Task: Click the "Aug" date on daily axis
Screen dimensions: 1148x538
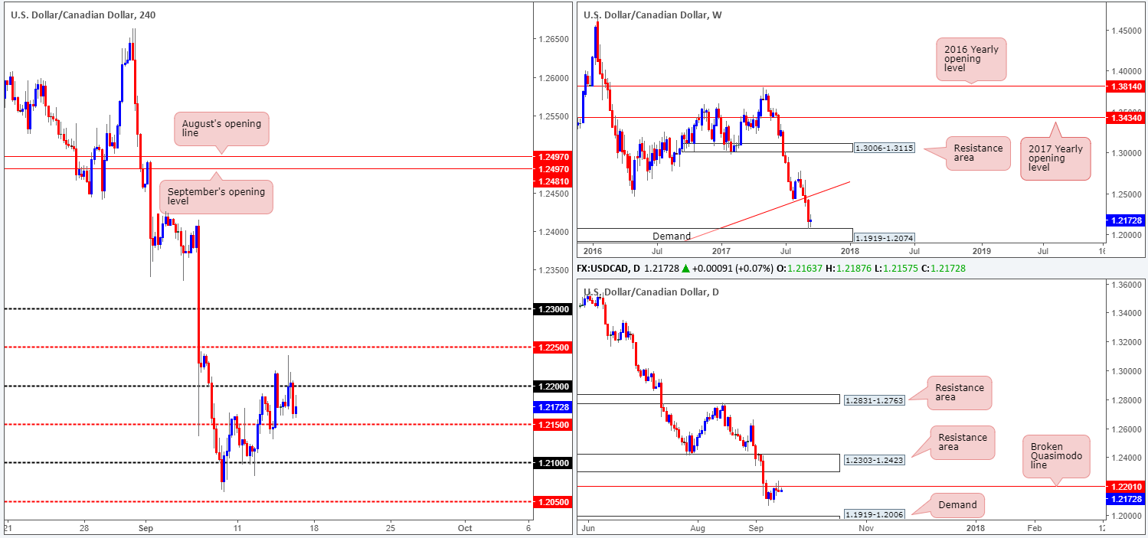Action: (698, 528)
